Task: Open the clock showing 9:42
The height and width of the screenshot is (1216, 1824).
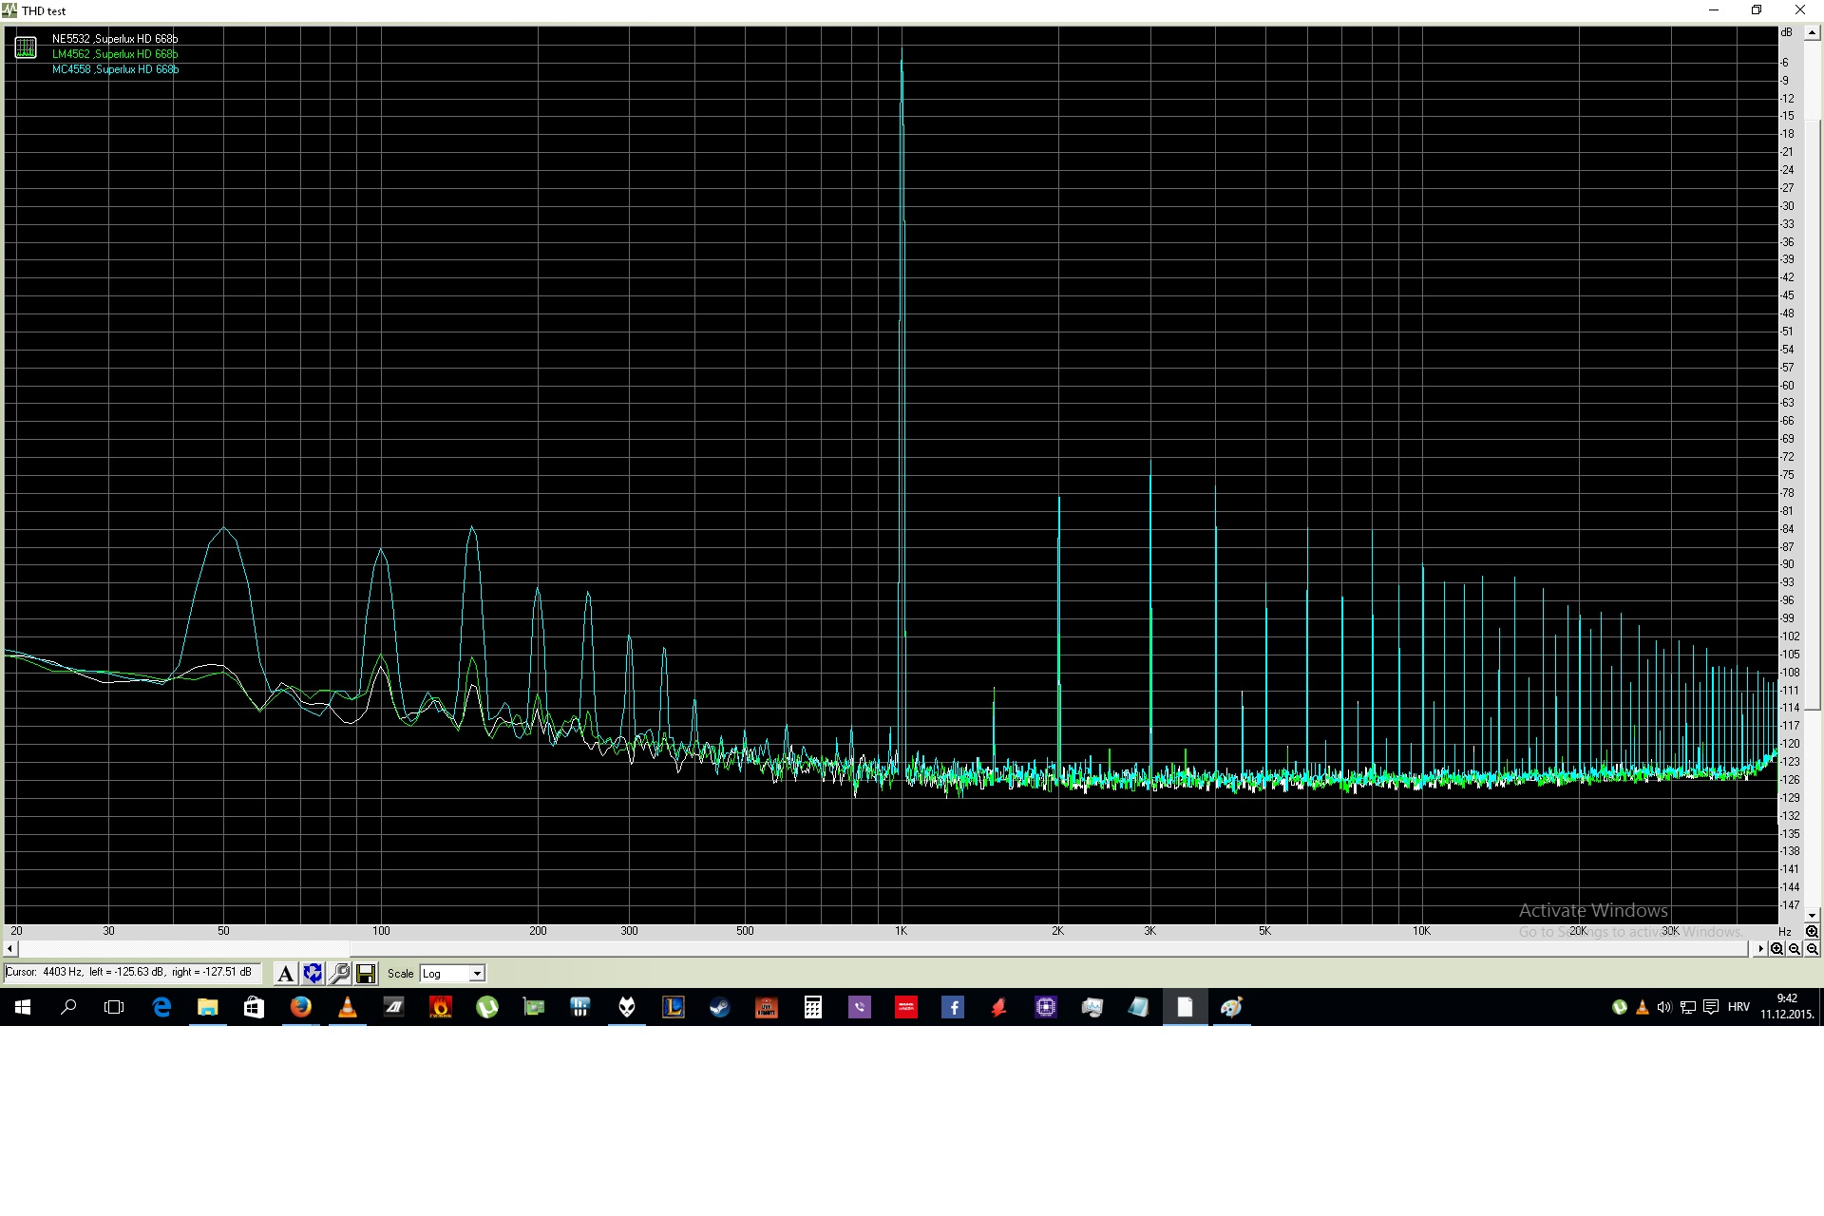Action: pyautogui.click(x=1787, y=1007)
